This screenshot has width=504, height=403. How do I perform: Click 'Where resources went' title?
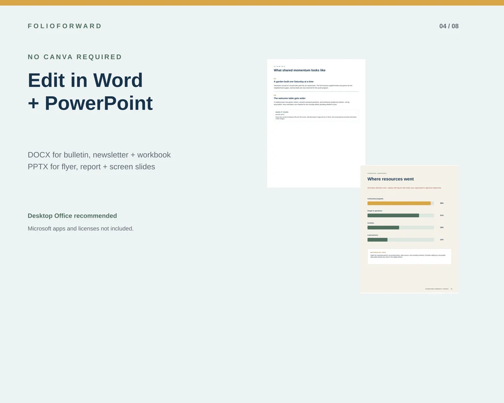tap(391, 179)
